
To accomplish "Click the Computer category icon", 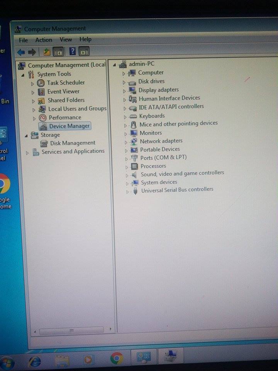I will (132, 73).
